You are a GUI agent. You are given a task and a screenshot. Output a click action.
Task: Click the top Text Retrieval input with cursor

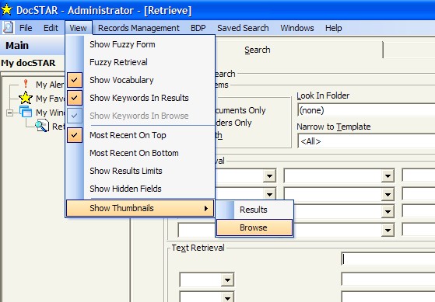click(388, 259)
